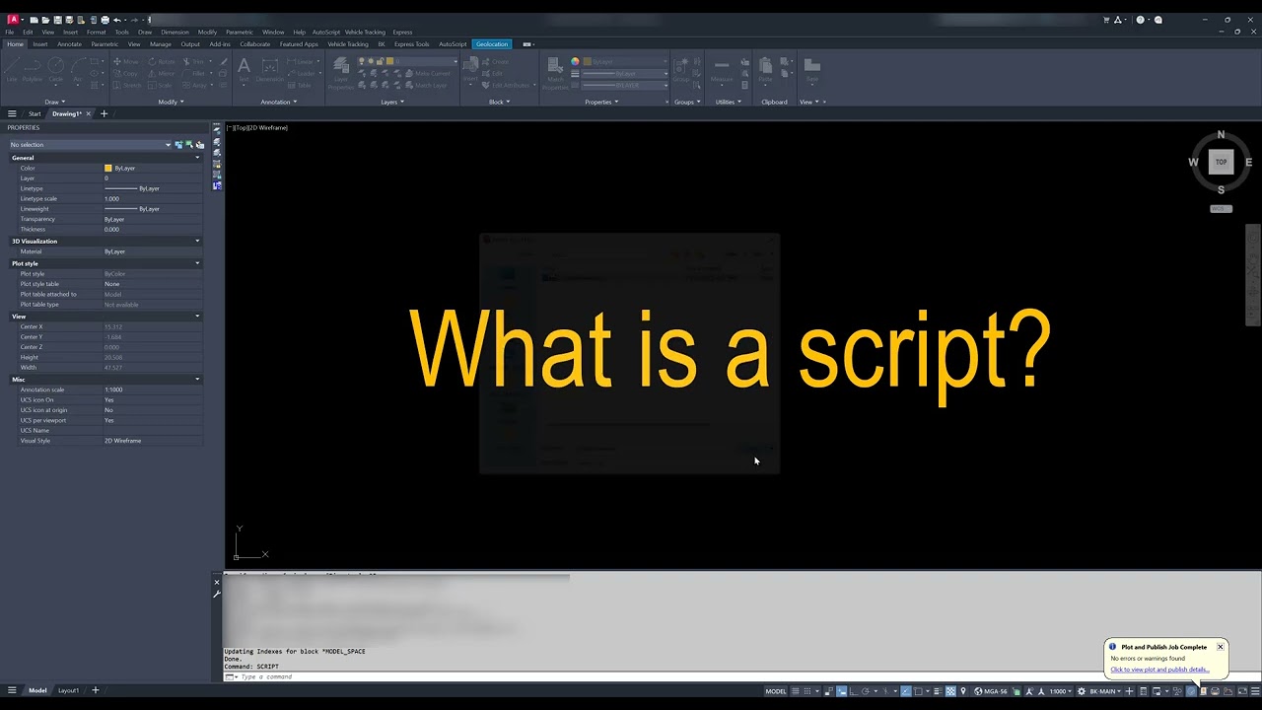Open the Express Tools ribbon tab
Screen dimensions: 1262x710
point(412,43)
